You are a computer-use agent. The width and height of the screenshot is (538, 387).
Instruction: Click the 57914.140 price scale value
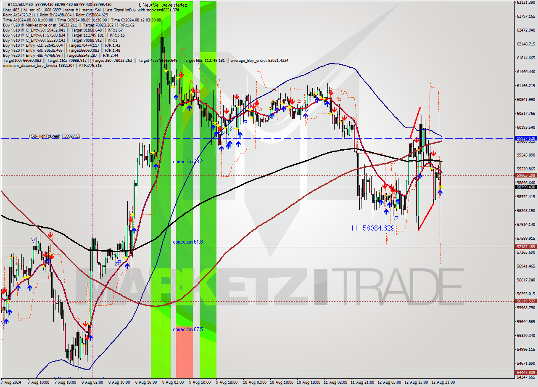point(526,224)
